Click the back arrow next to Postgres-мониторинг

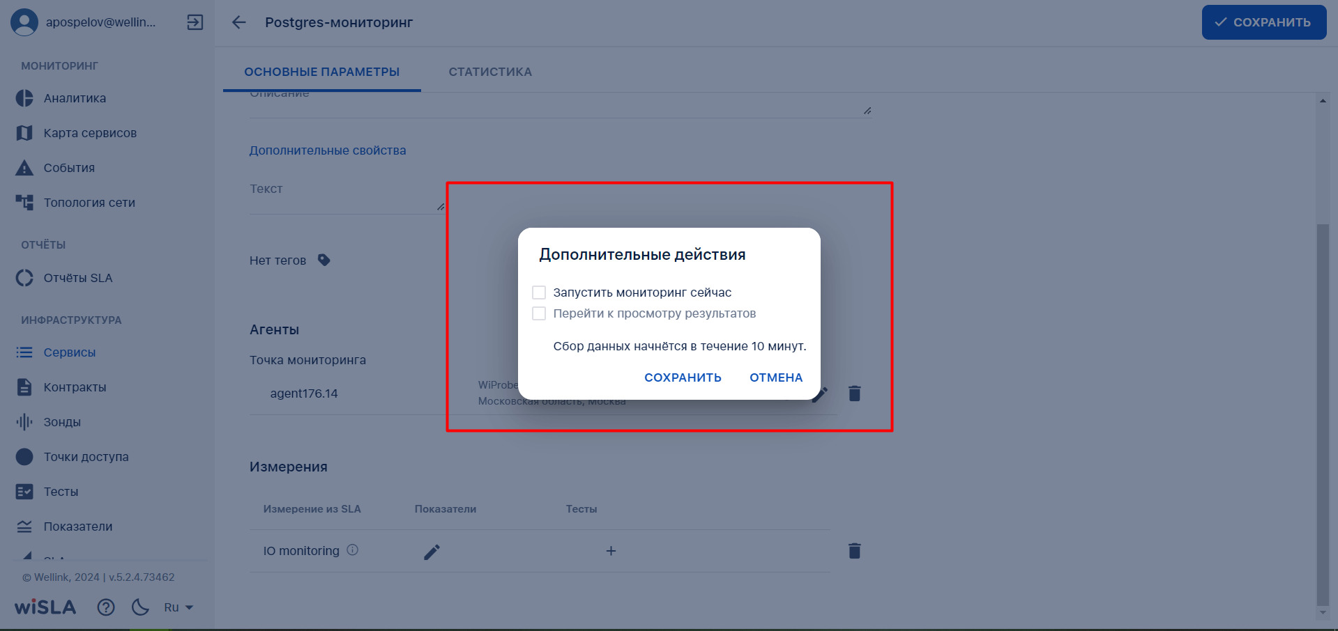pos(239,22)
